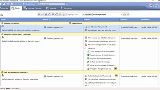160x90 pixels.
Task: Save using the top toolbar disk icon
Action: [4, 4]
